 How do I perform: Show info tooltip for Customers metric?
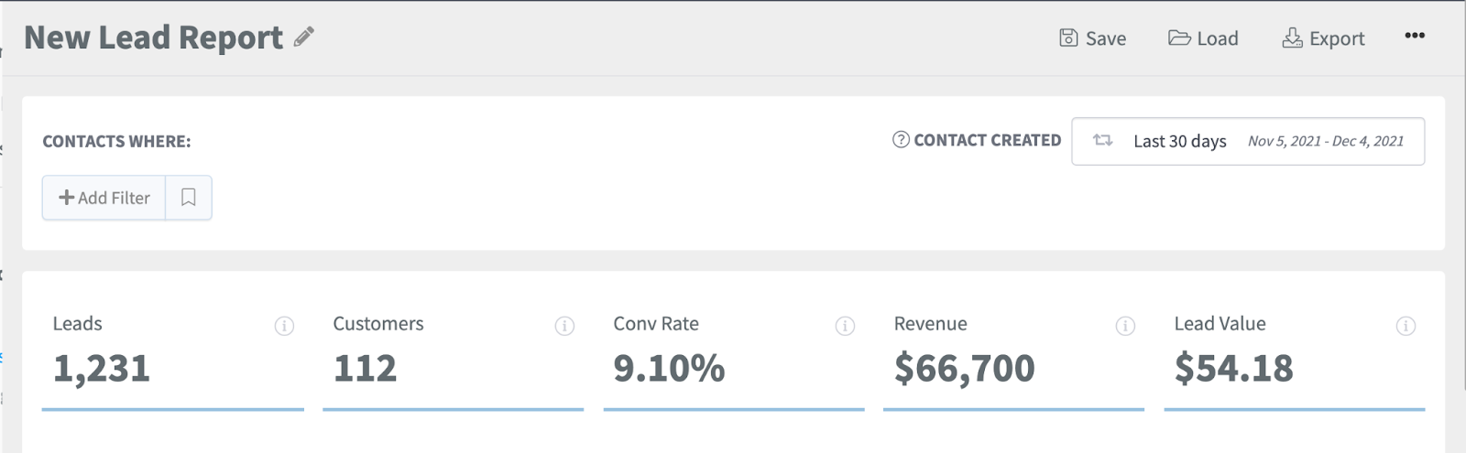[564, 326]
